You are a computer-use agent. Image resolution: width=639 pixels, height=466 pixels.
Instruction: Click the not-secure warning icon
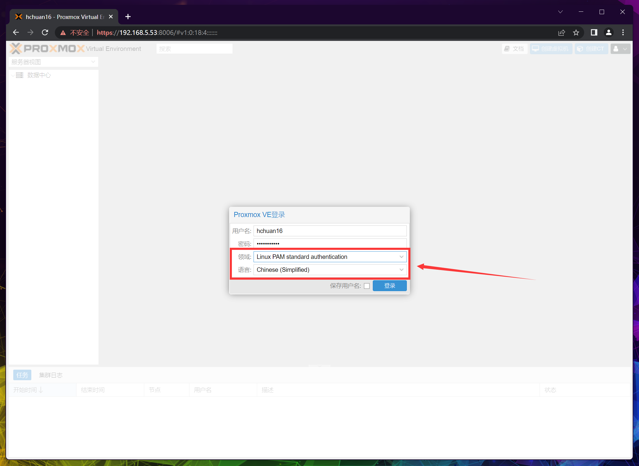coord(63,33)
